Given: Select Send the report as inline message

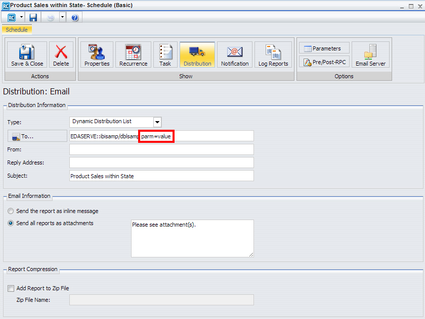Looking at the screenshot, I should [x=11, y=211].
